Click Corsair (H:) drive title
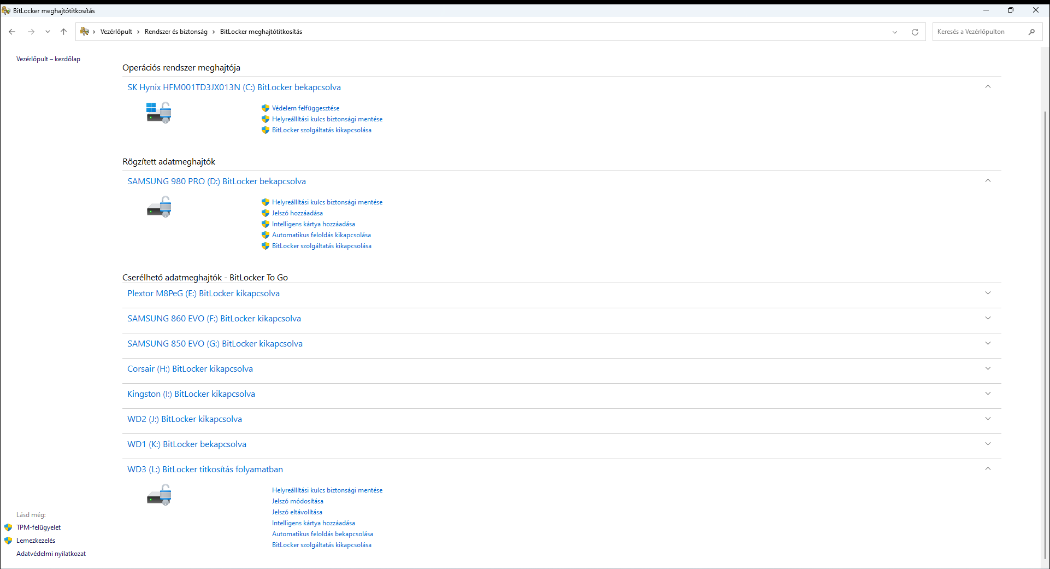The height and width of the screenshot is (569, 1050). pyautogui.click(x=190, y=369)
